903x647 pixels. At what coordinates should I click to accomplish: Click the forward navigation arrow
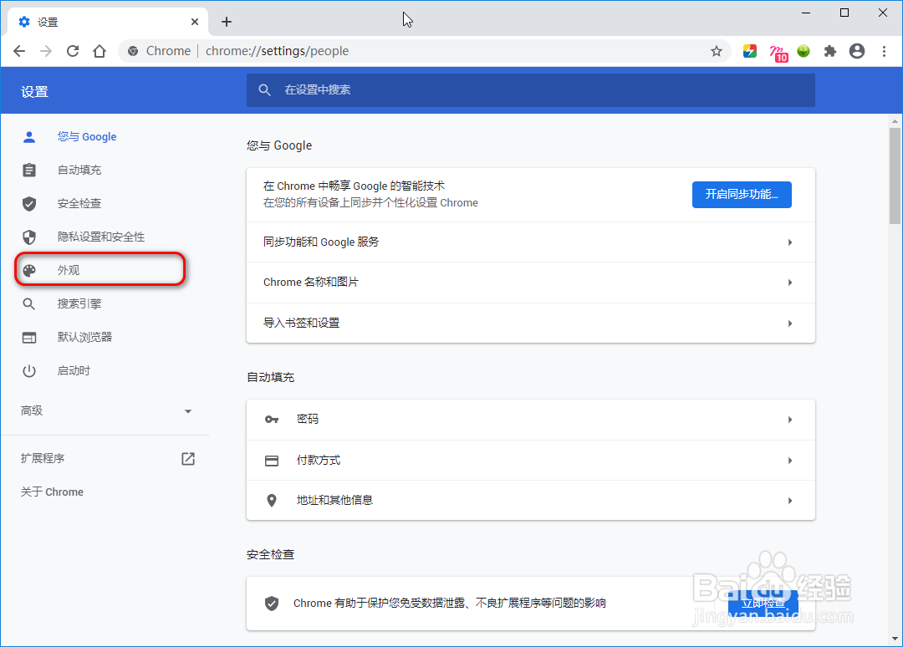[46, 51]
